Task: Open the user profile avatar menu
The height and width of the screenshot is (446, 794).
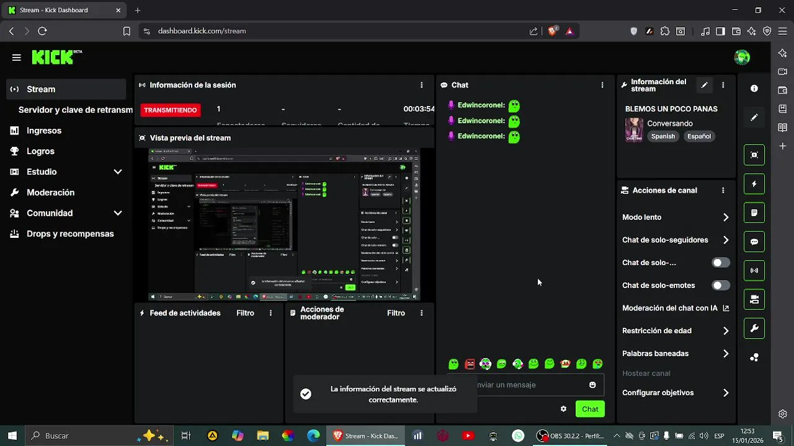Action: point(742,58)
